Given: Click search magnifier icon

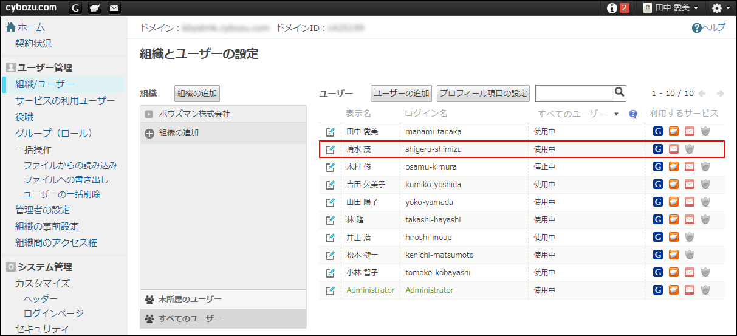Looking at the screenshot, I should point(619,92).
